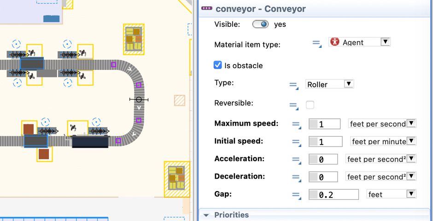Click the static/dynamic switch beside Reversible
The image size is (433, 221).
tap(293, 106)
